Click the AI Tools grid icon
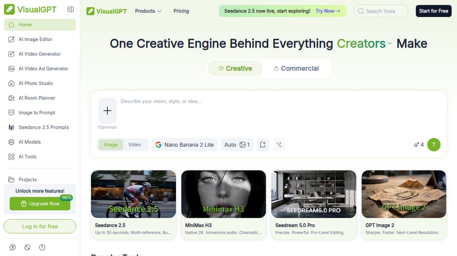The image size is (457, 256). pos(11,156)
